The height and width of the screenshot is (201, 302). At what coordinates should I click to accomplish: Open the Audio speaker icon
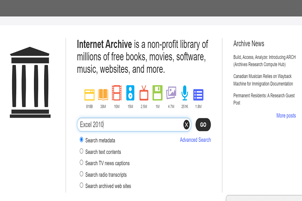130,93
